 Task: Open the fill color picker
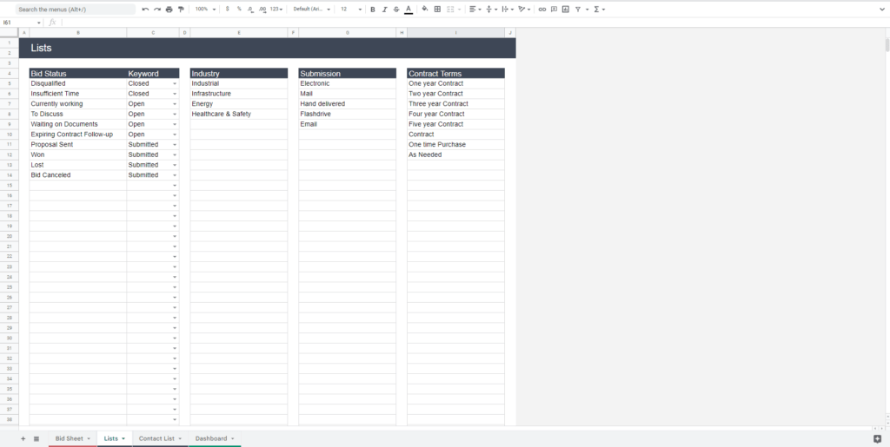point(425,10)
